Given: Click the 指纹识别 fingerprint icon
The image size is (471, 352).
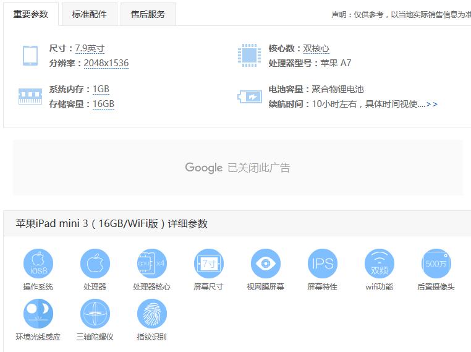Looking at the screenshot, I should pos(151,314).
